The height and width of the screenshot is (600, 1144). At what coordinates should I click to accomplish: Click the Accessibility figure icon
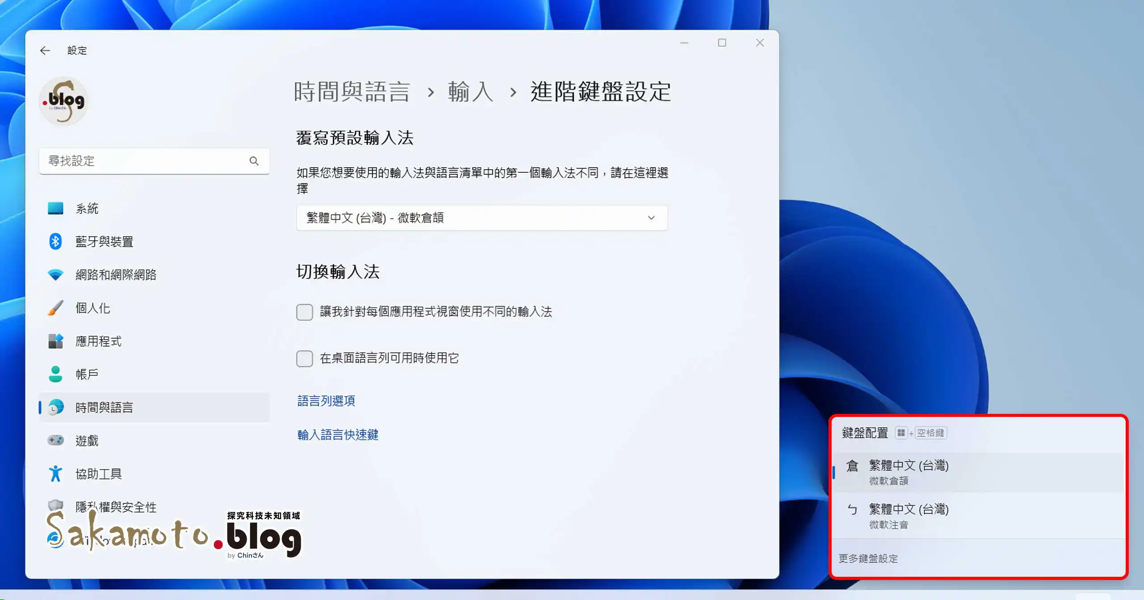pos(55,474)
